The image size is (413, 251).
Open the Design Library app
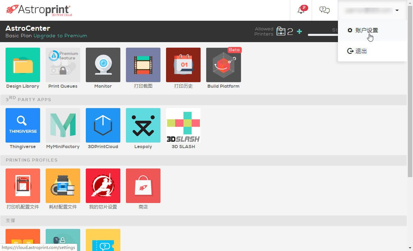pos(22,65)
